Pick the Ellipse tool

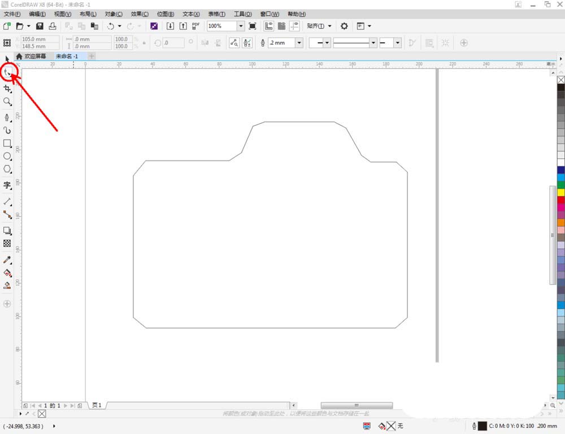7,157
